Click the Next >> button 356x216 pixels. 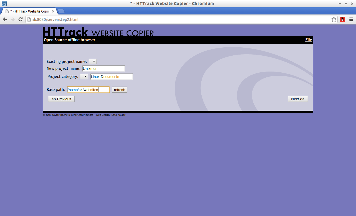(298, 99)
